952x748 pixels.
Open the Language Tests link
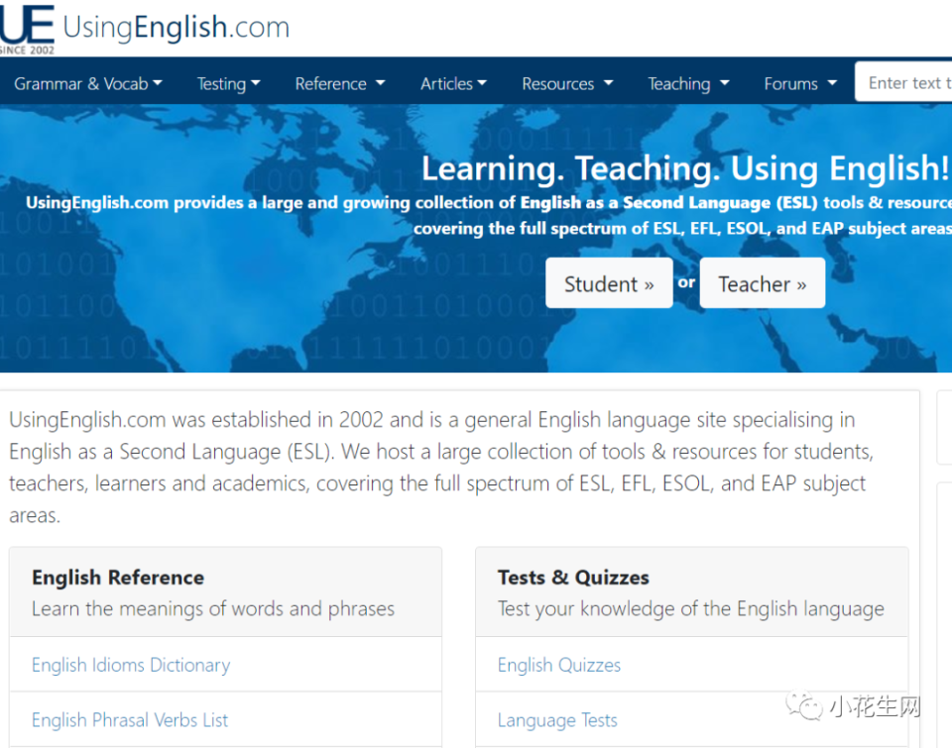[557, 720]
